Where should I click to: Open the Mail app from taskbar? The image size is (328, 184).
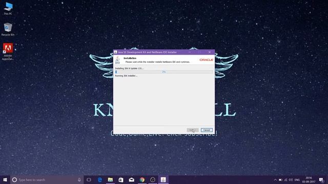click(131, 179)
